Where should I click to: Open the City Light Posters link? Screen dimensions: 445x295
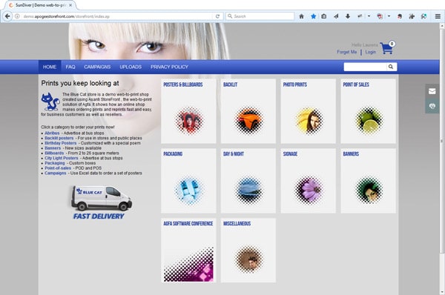pos(62,159)
